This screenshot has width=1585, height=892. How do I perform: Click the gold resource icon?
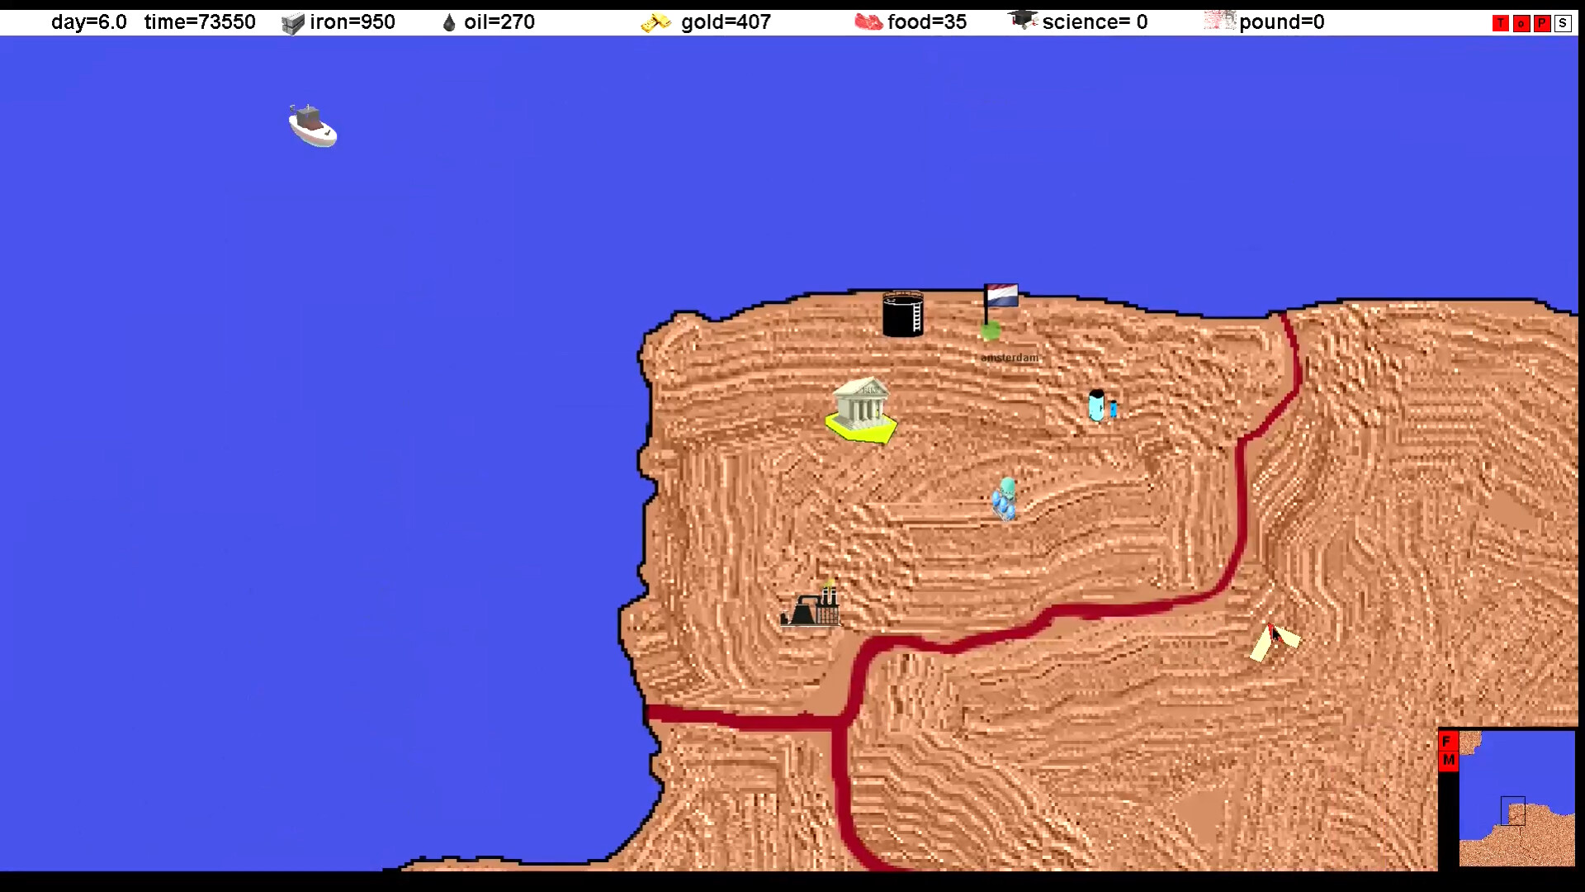(655, 23)
